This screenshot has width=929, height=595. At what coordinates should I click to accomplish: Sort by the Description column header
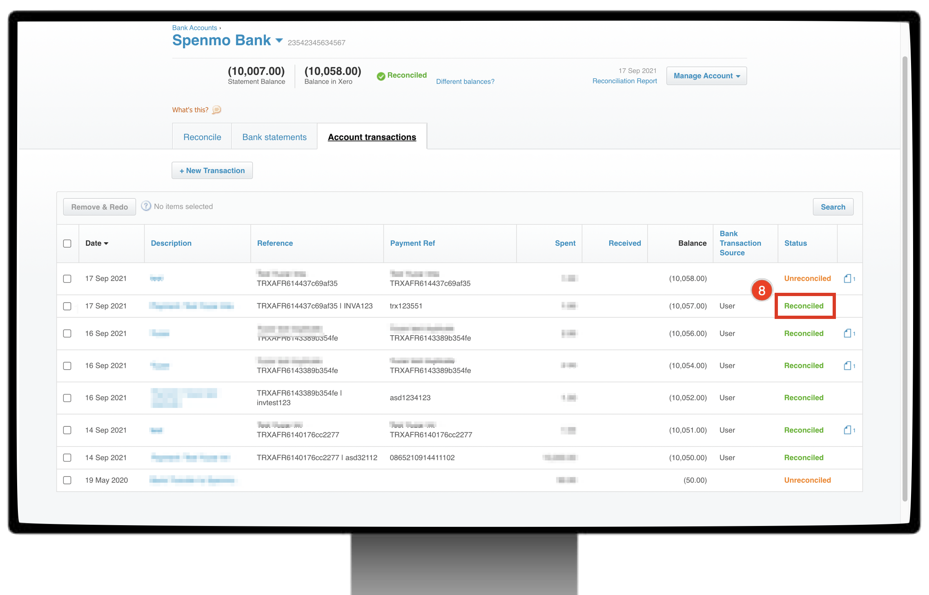point(171,243)
